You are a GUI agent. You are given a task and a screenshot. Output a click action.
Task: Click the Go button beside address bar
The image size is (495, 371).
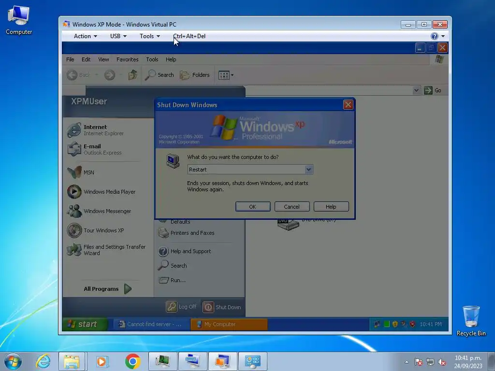click(x=433, y=90)
